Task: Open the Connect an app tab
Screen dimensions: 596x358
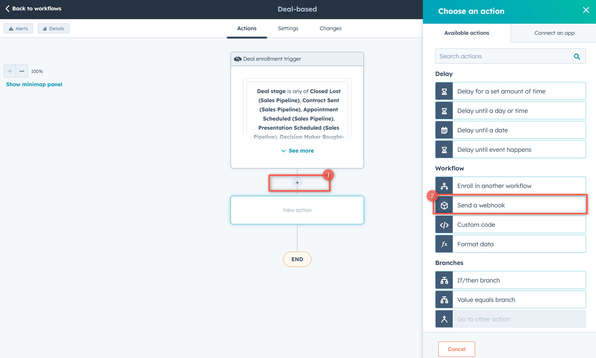Action: pos(554,33)
